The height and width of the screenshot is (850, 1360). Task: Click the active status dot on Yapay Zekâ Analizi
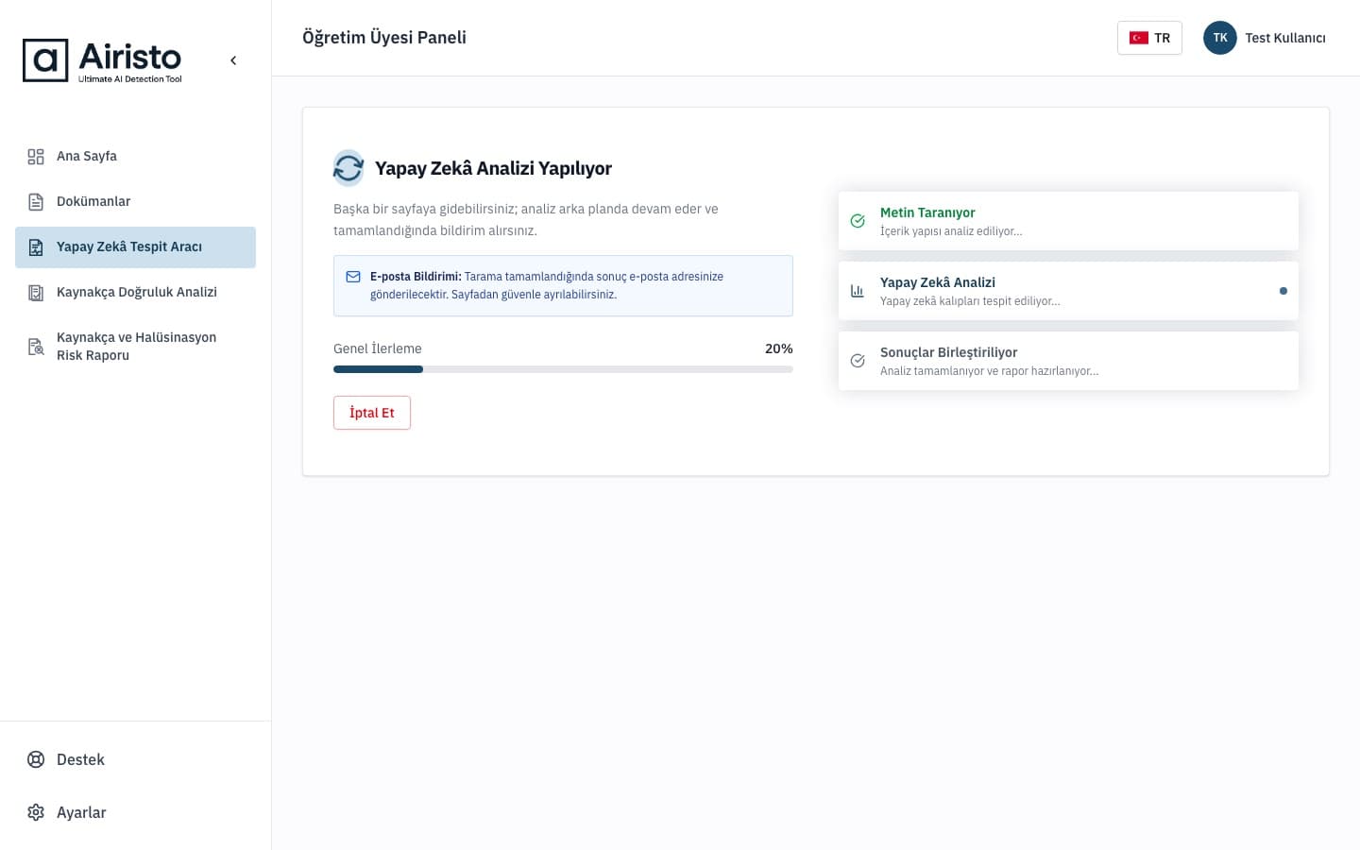click(x=1283, y=291)
